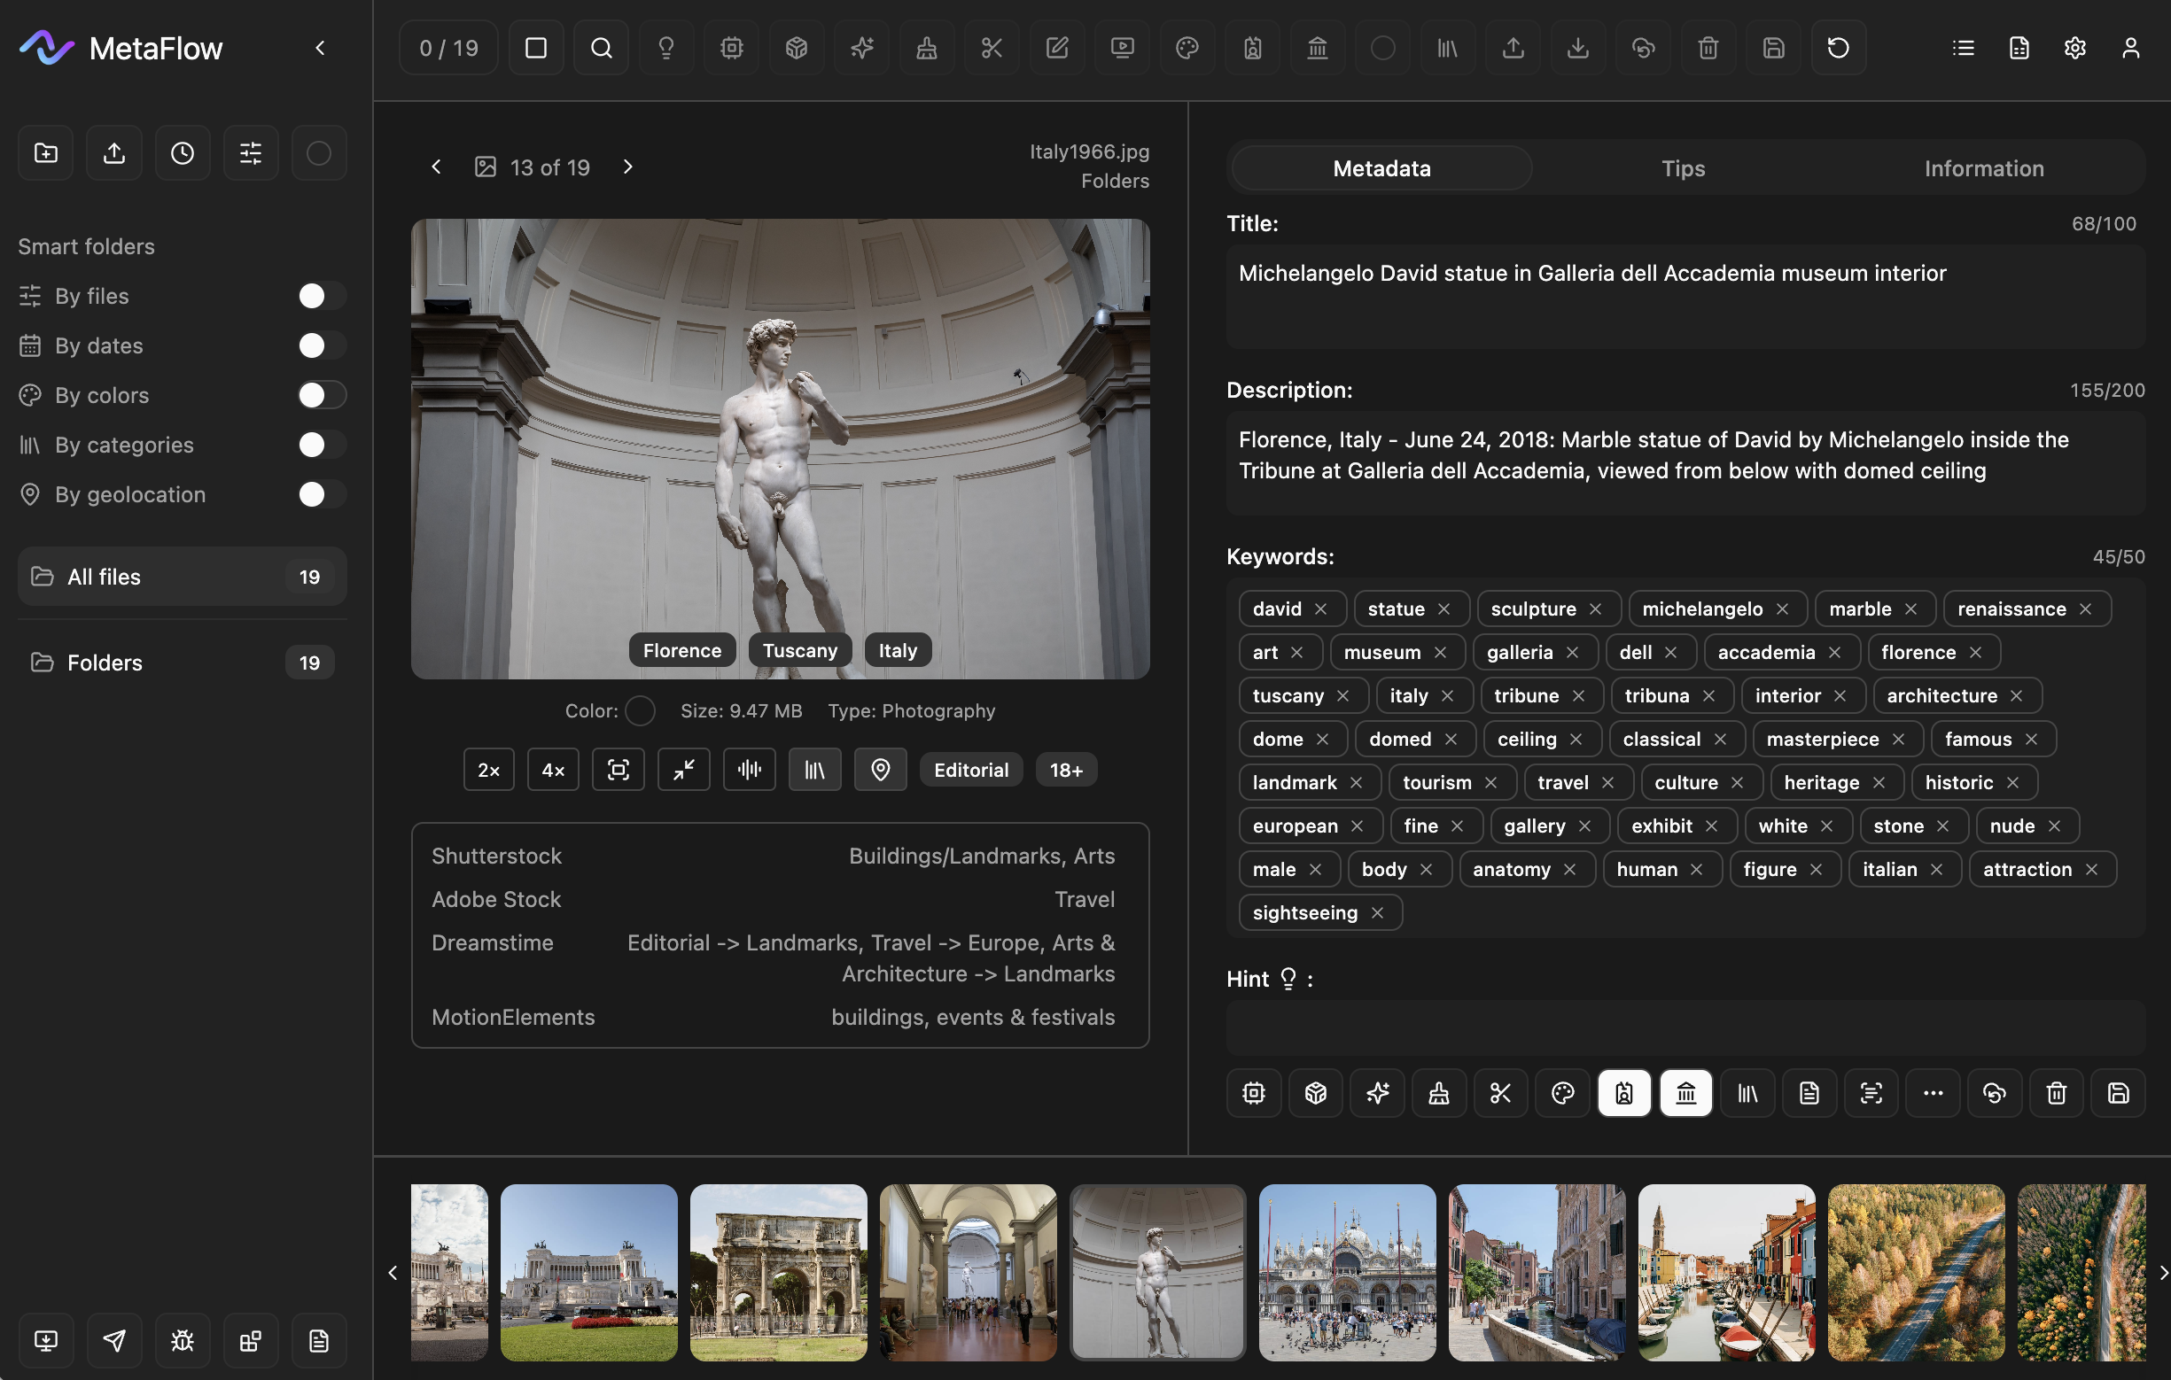Screen dimensions: 2171x1380
Task: Toggle the By colors smart folder switch
Action: click(x=321, y=395)
